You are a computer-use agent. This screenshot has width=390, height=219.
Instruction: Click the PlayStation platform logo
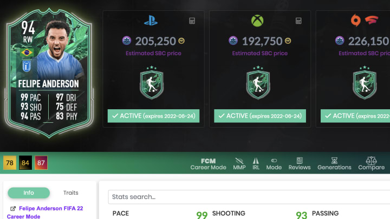click(x=151, y=21)
